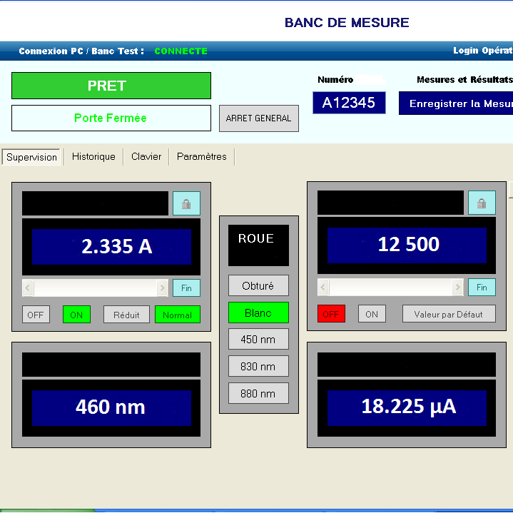
Task: Click right arrow of the 12 500 slider
Action: (457, 288)
